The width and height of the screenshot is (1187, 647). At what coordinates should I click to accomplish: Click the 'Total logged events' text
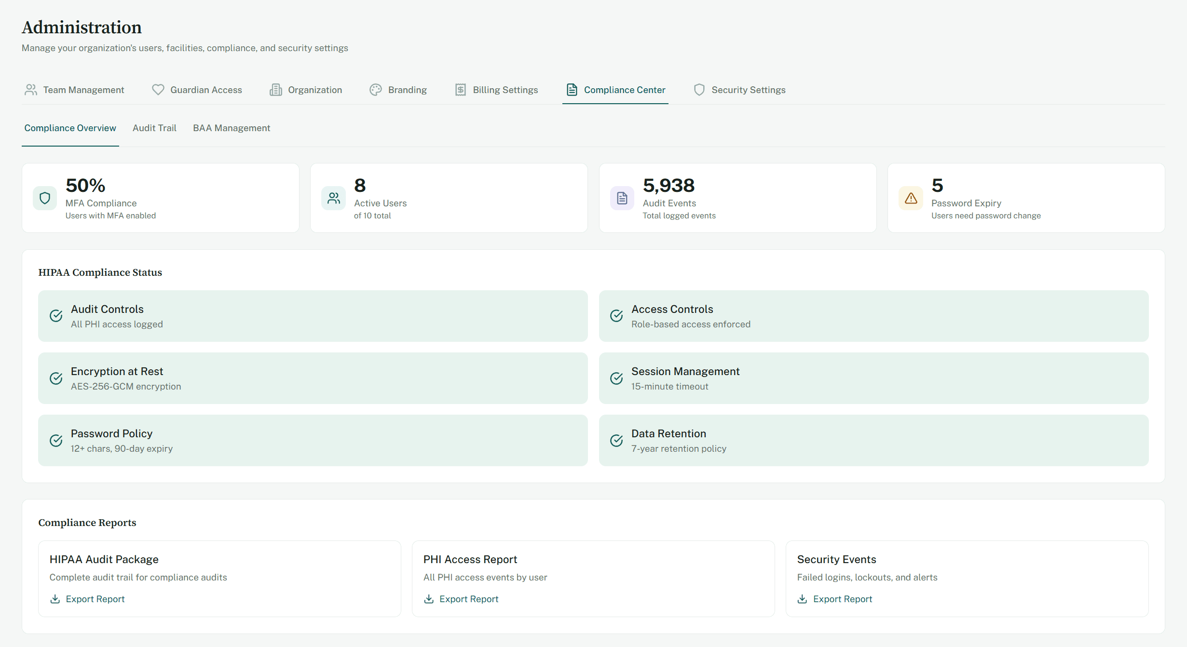point(679,216)
